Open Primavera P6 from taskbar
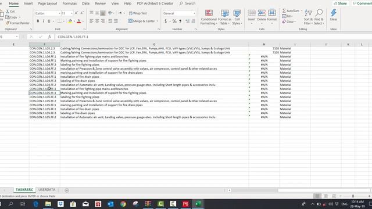 (x=185, y=204)
